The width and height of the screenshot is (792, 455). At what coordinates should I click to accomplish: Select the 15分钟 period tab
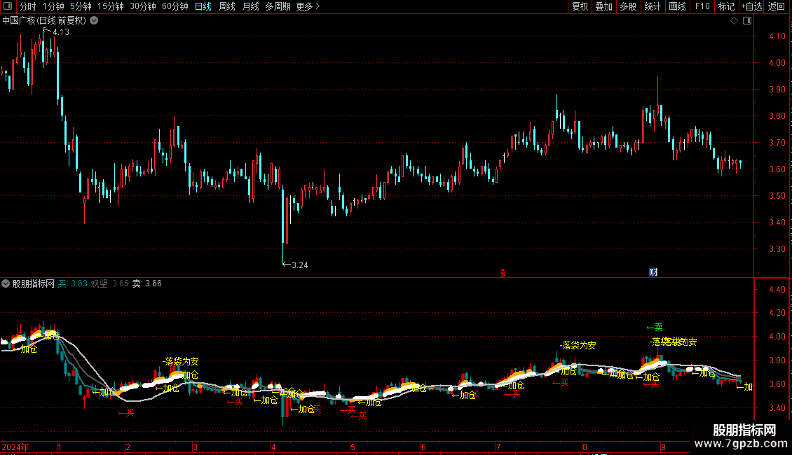[111, 6]
